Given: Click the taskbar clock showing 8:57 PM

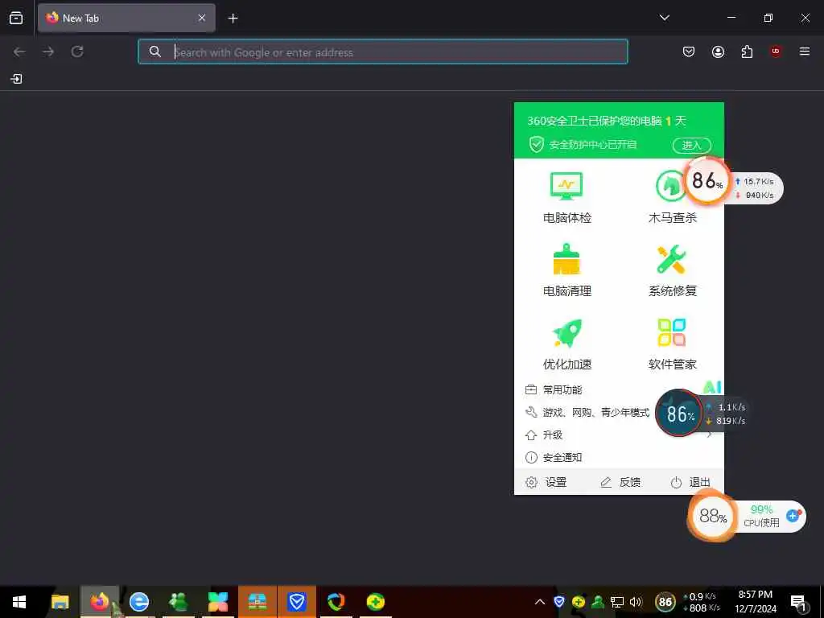Looking at the screenshot, I should click(x=755, y=602).
